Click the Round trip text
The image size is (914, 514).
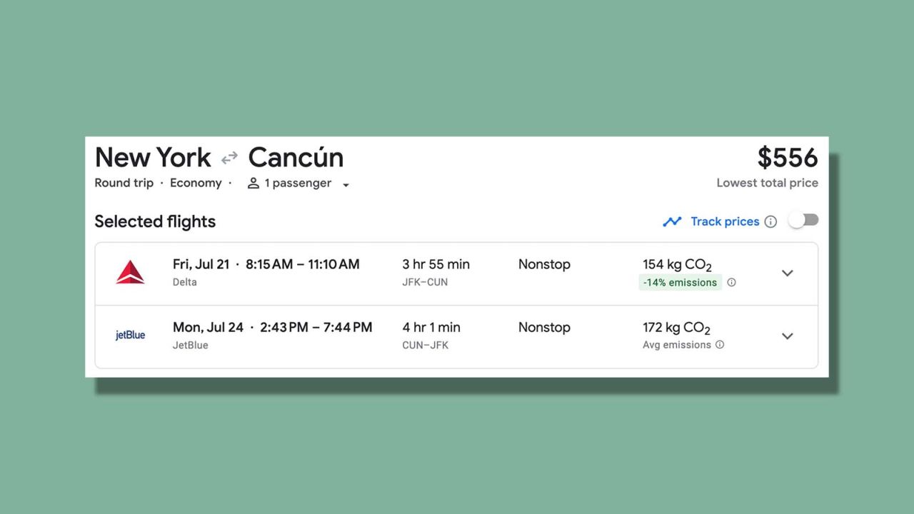click(x=124, y=183)
